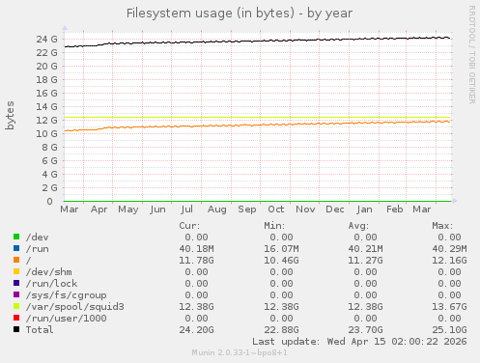Click the /run average value 40.21M
The image size is (480, 363).
(365, 249)
